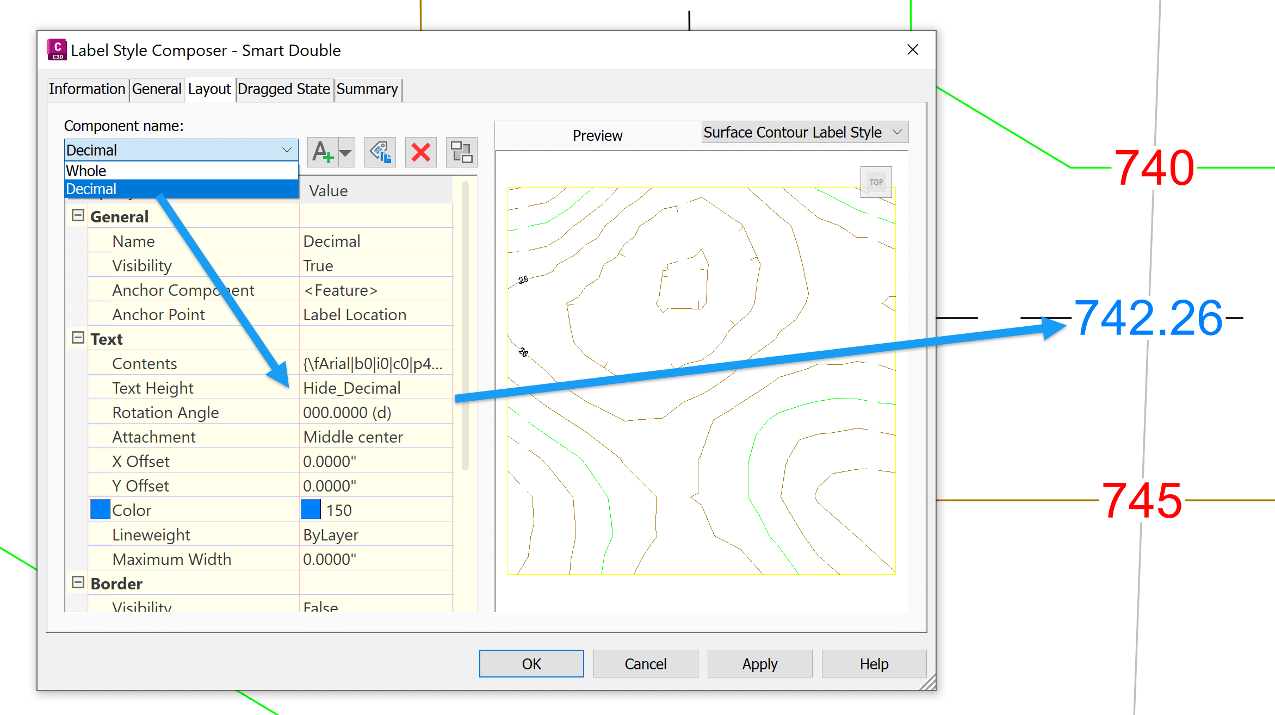
Task: Click the TOP view cube in preview
Action: click(x=876, y=182)
